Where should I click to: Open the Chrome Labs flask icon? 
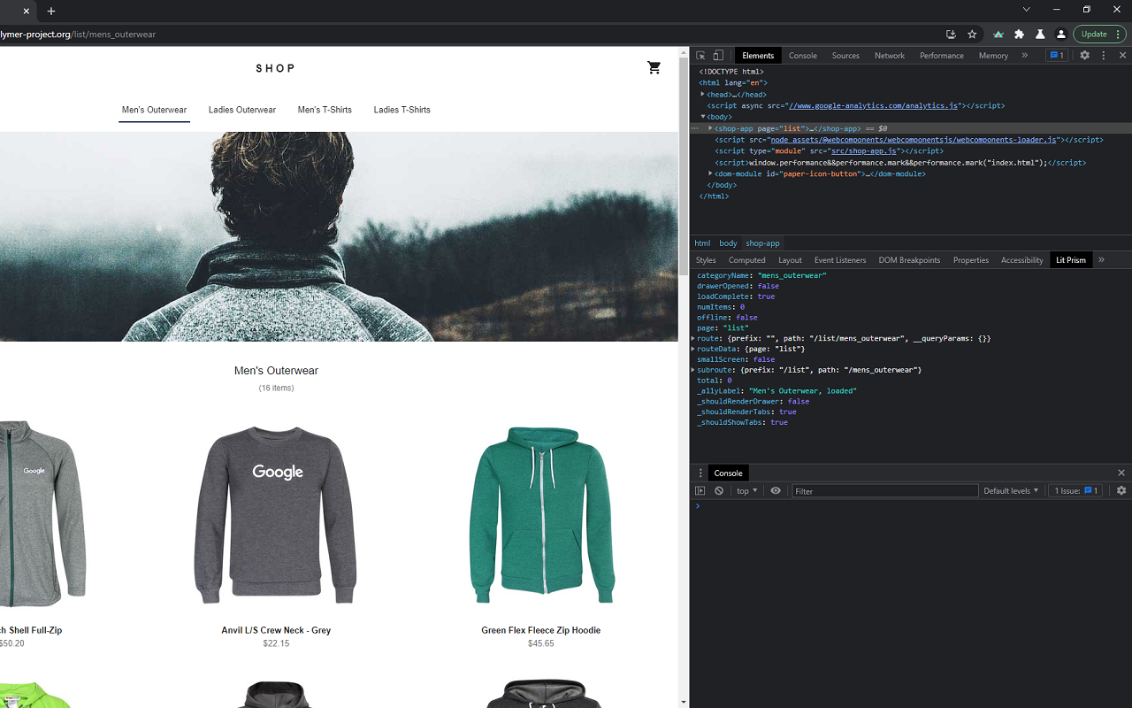coord(1040,35)
